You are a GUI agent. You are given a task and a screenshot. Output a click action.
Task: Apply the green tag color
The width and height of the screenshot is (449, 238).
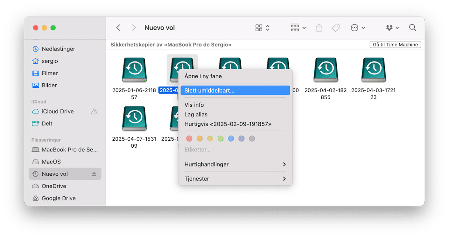[220, 139]
